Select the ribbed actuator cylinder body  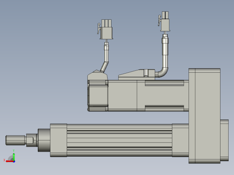click(119, 140)
